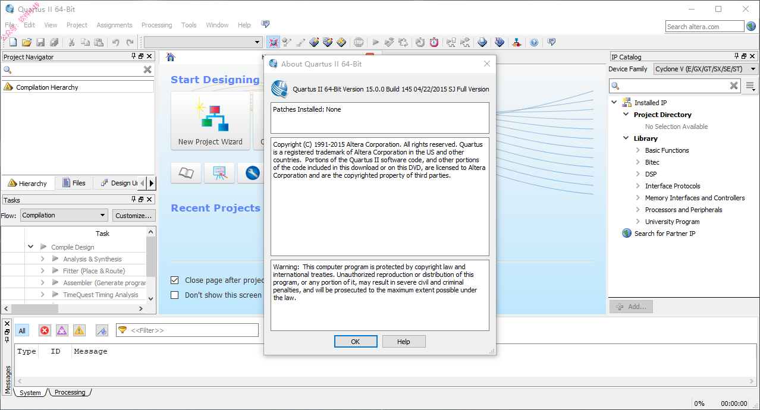Viewport: 760px width, 410px height.
Task: Click Search for Partner IP
Action: [664, 234]
